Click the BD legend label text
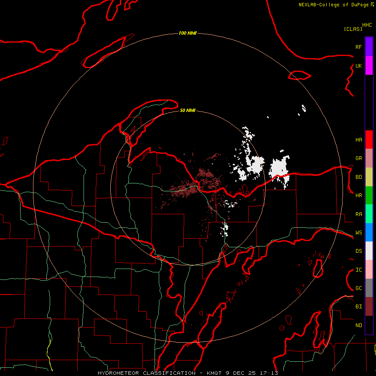 pyautogui.click(x=358, y=177)
